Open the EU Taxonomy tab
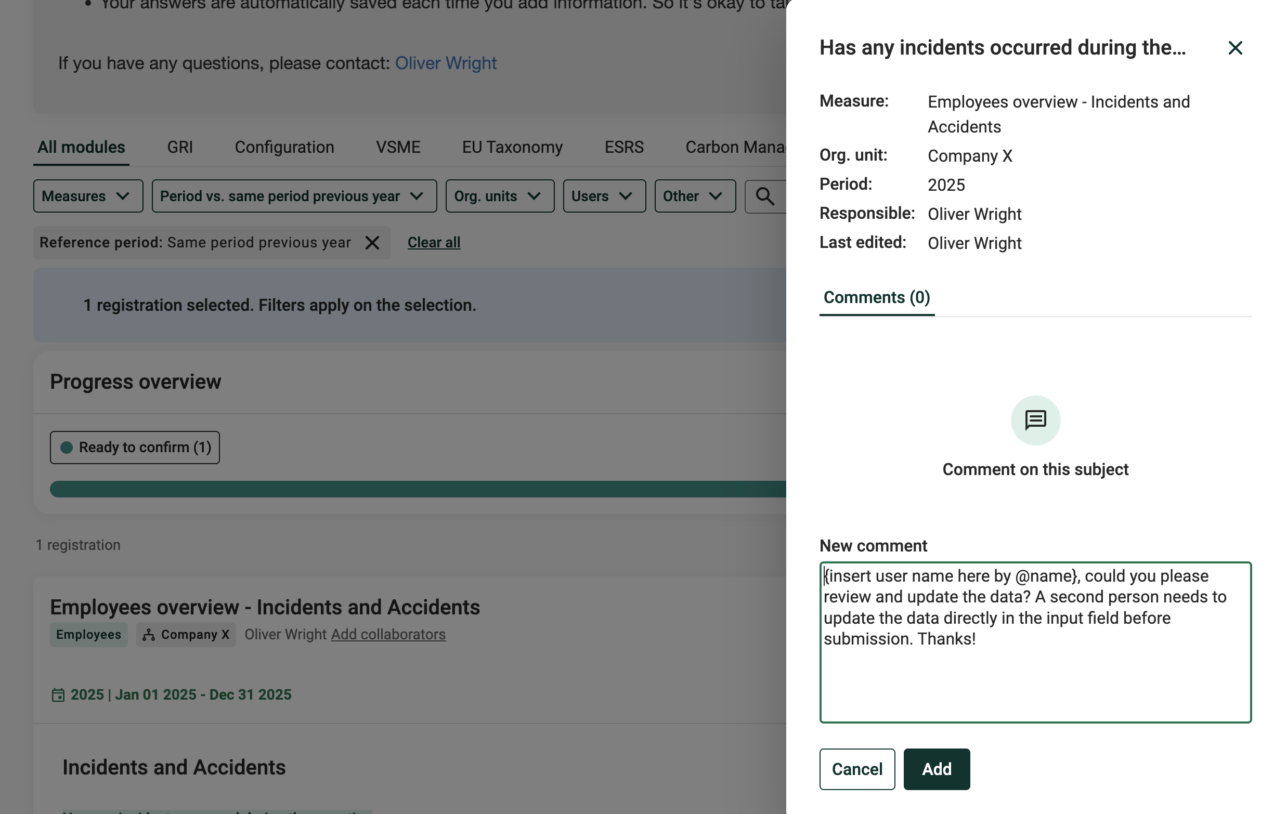Viewport: 1274px width, 814px height. pyautogui.click(x=512, y=147)
